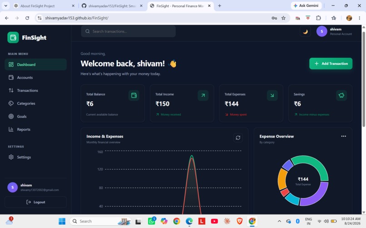
Task: Click the sidebar purple S user avatar
Action: click(x=13, y=187)
